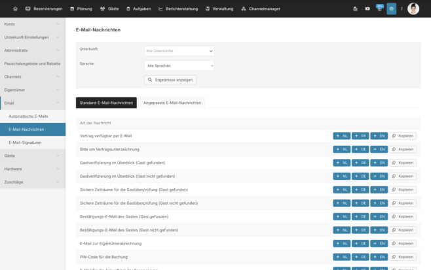Click the blue settings gear icon

pyautogui.click(x=392, y=8)
